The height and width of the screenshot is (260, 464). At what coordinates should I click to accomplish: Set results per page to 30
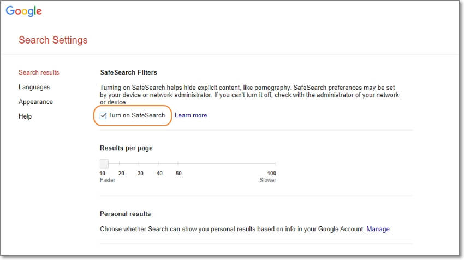pyautogui.click(x=140, y=163)
